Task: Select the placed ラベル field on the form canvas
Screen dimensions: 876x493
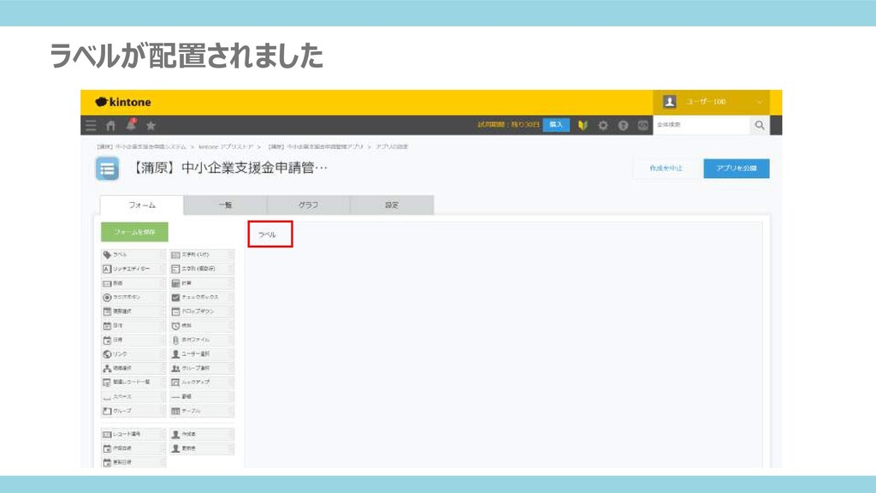Action: 269,235
